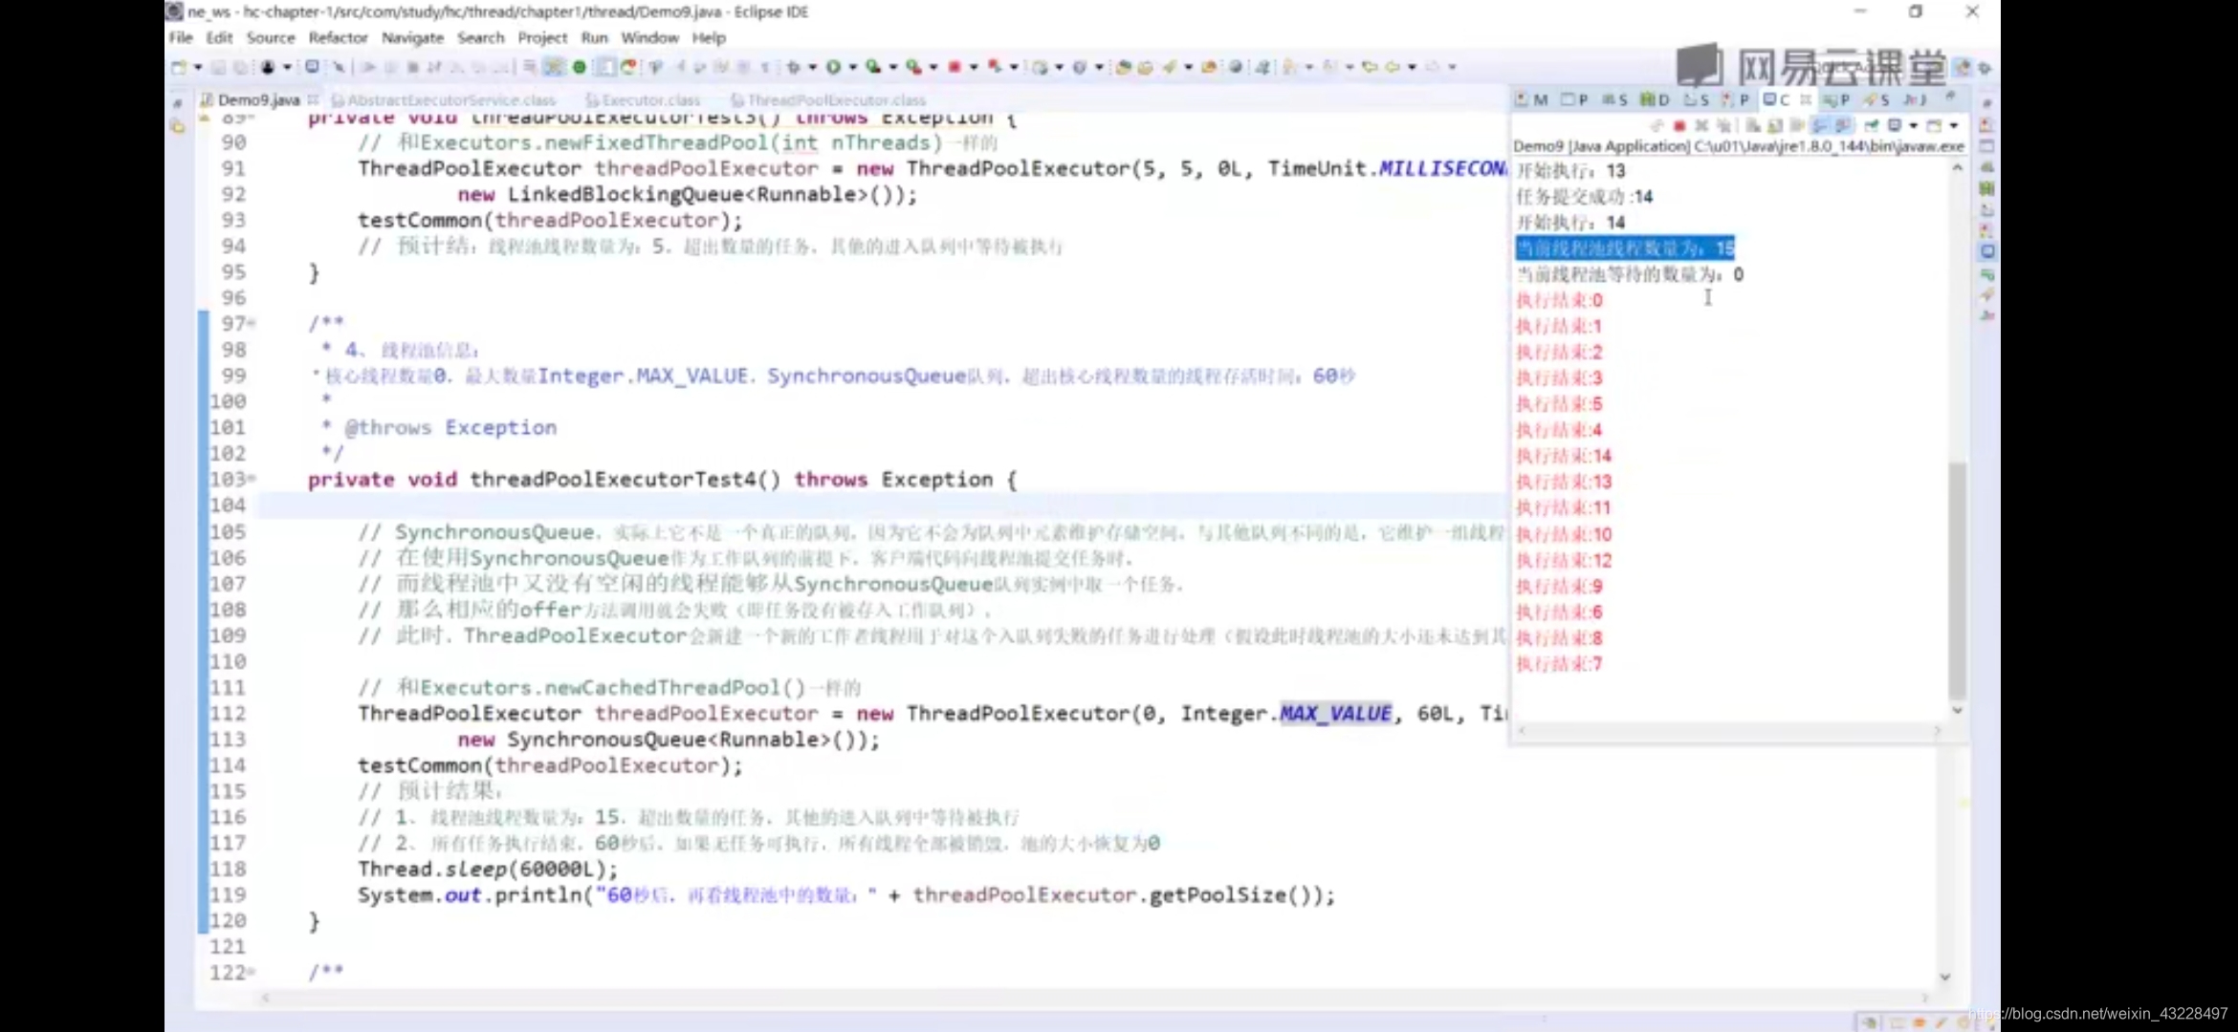Open the Refactor menu
Image resolution: width=2238 pixels, height=1032 pixels.
pyautogui.click(x=338, y=37)
